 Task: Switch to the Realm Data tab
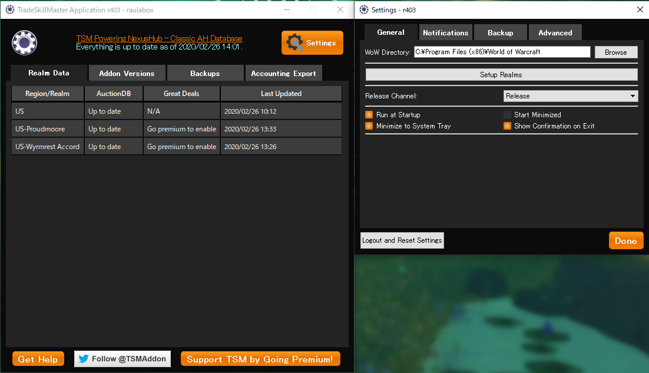point(49,73)
